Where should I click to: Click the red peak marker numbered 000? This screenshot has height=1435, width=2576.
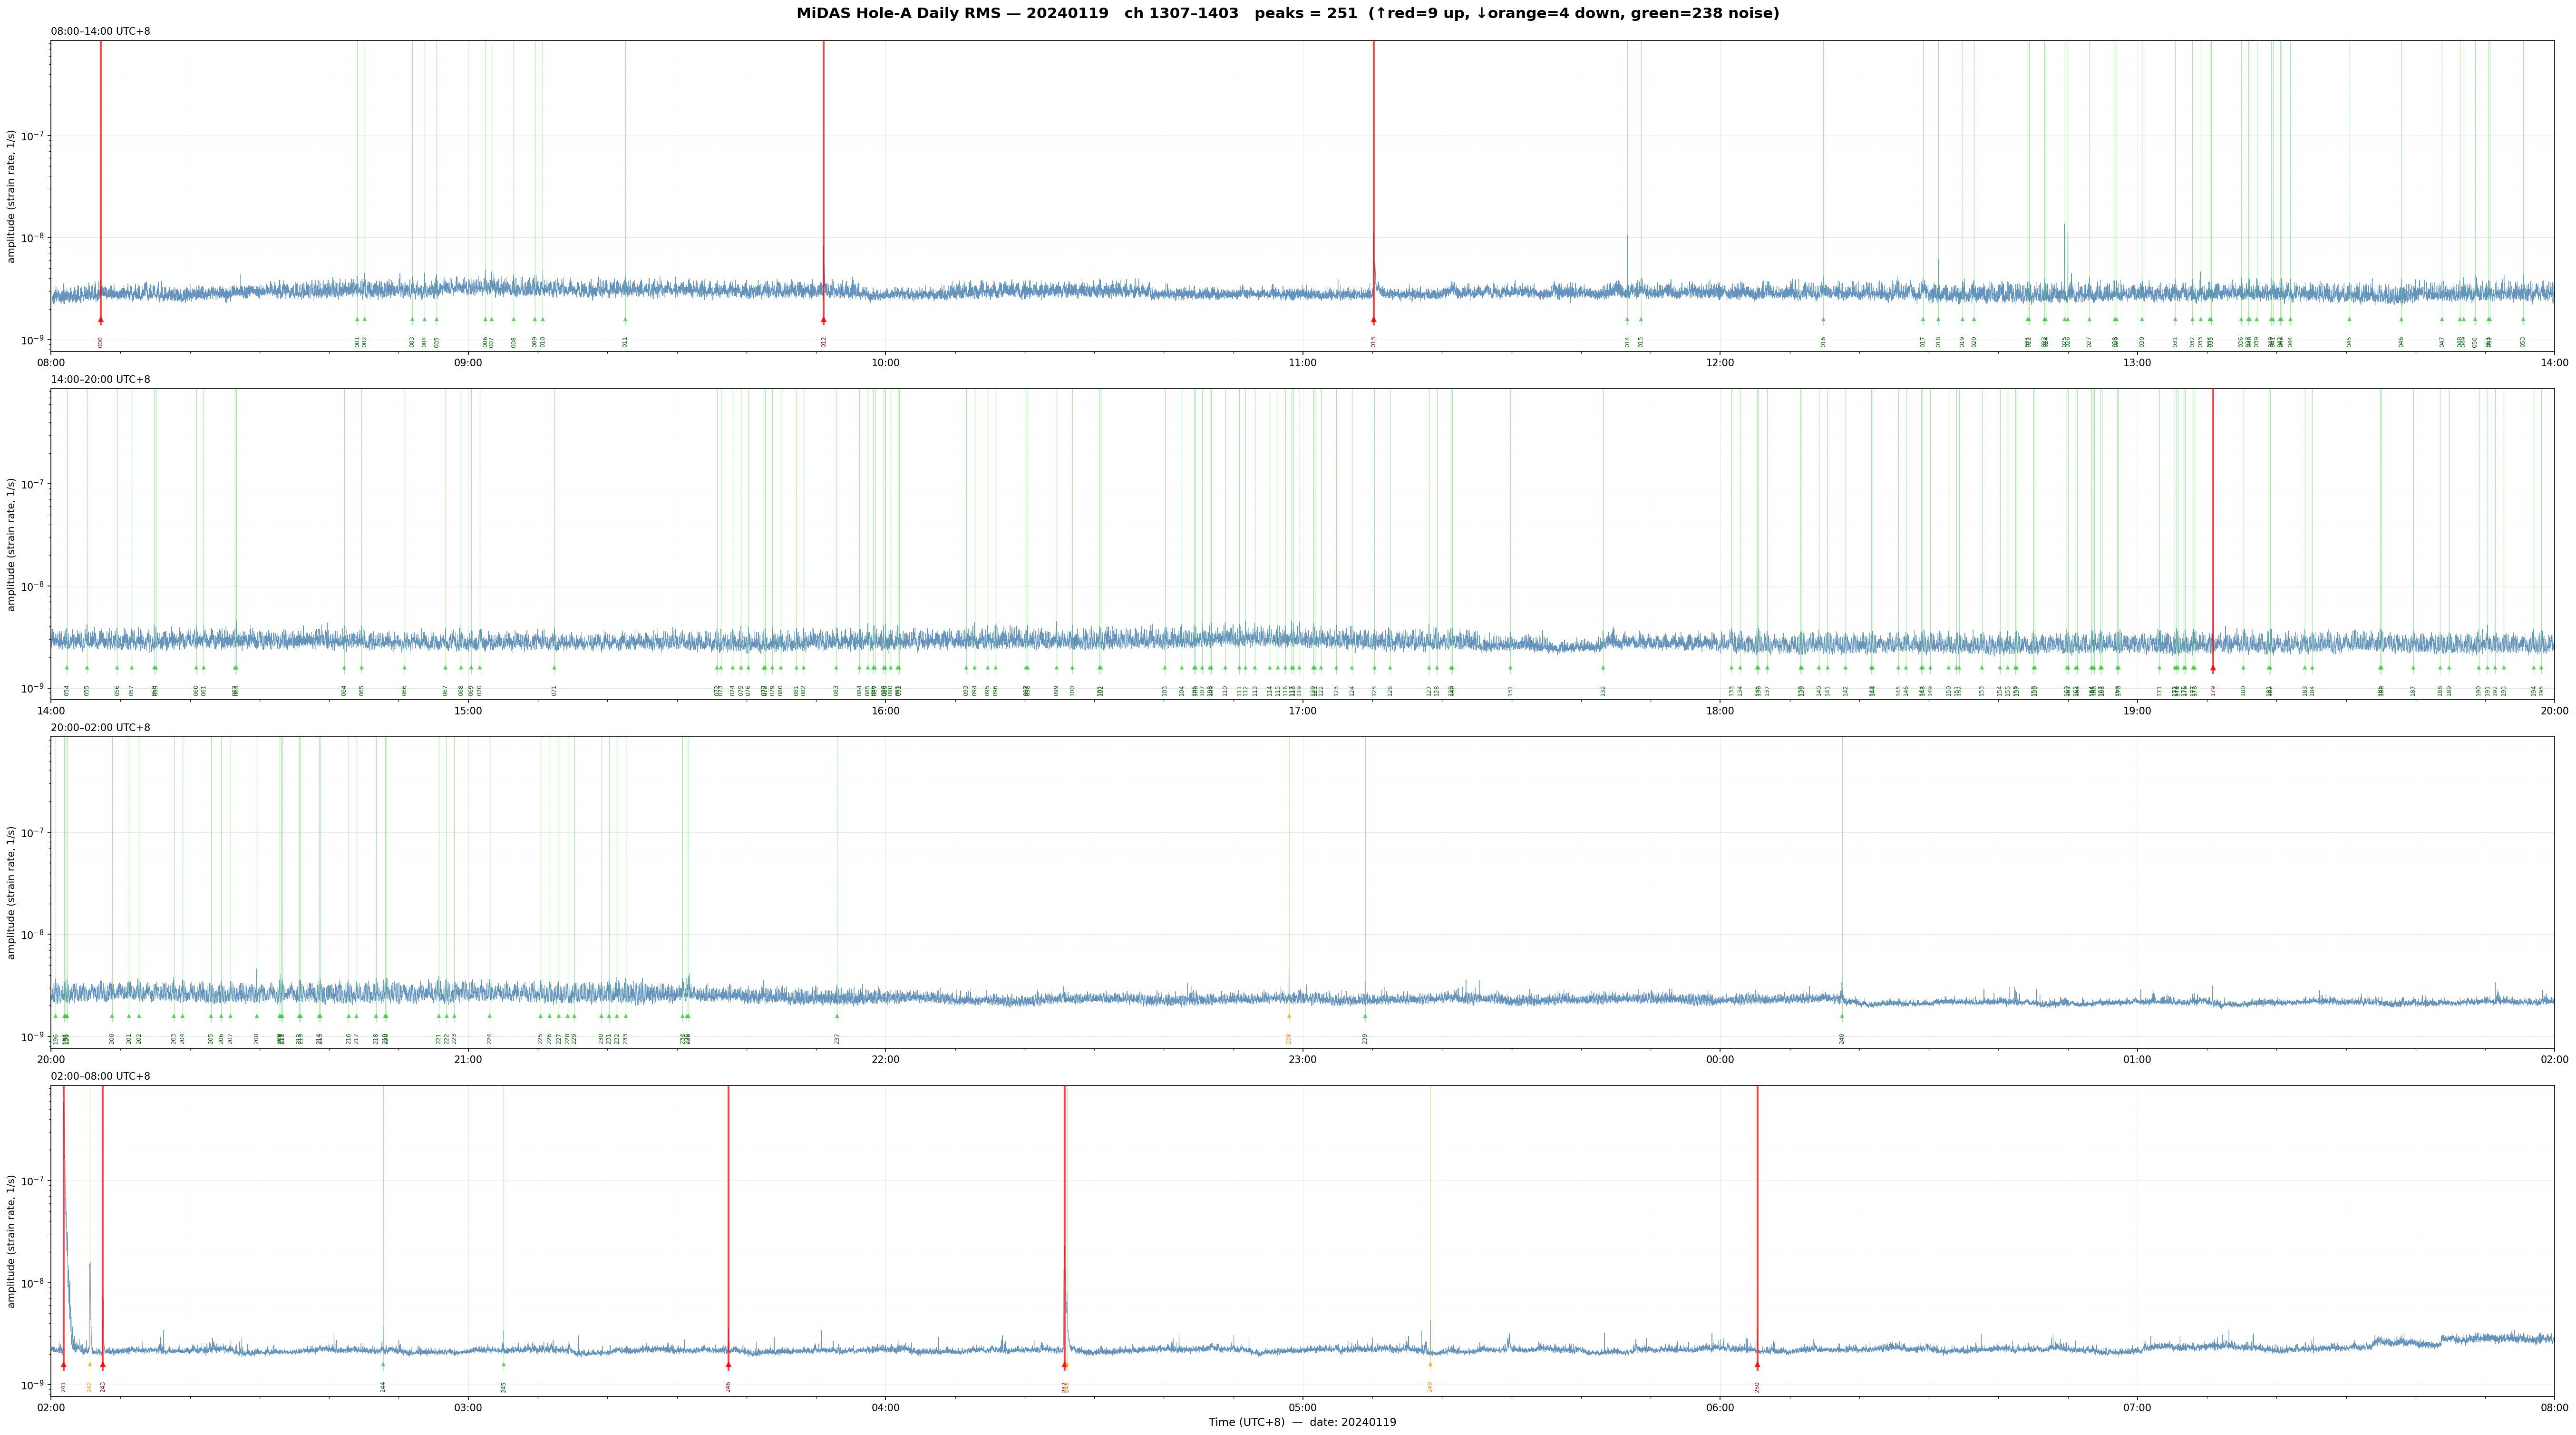click(x=100, y=320)
